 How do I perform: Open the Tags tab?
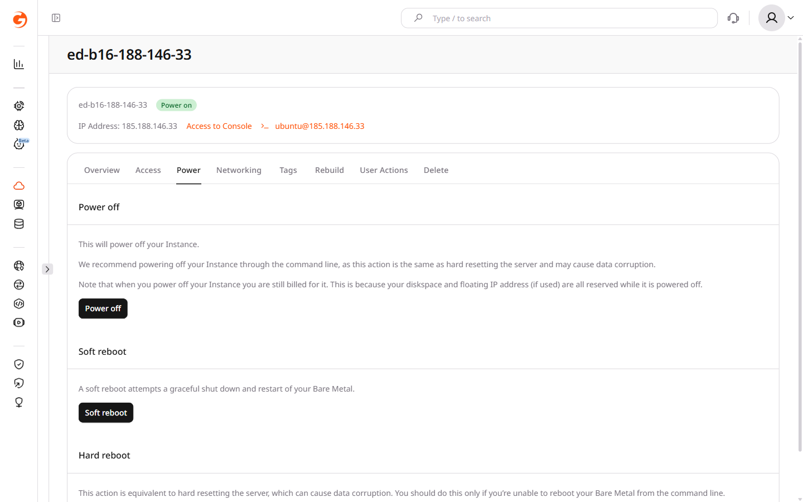[288, 170]
